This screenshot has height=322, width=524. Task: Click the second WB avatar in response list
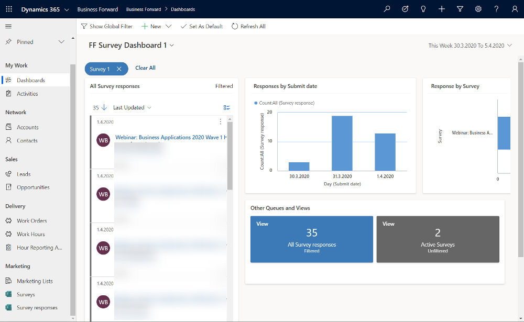103,194
